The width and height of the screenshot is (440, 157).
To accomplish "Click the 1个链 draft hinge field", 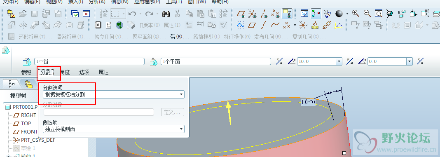I will point(89,61).
